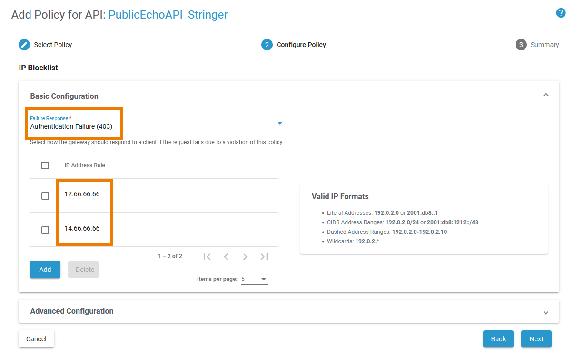Click the Configure Policy step 2 icon
The height and width of the screenshot is (357, 575).
(267, 45)
